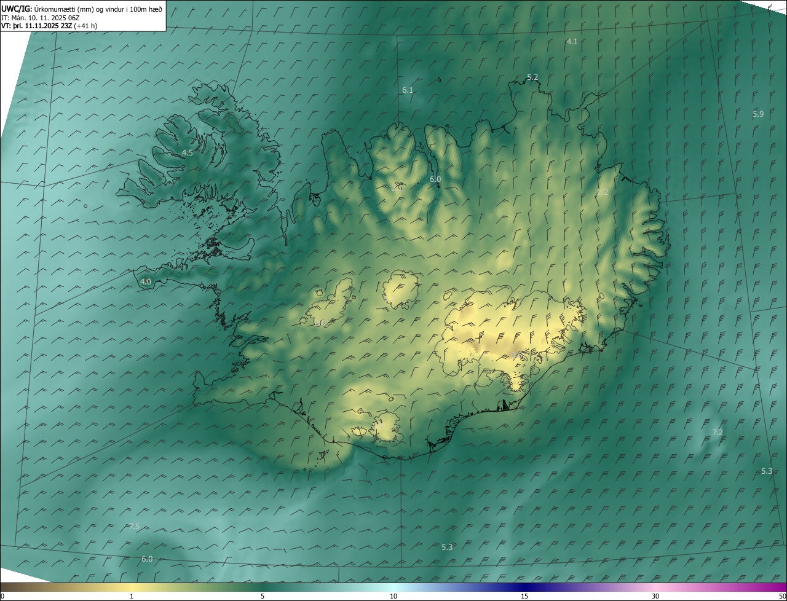Click the 15 tick on the colour scale
This screenshot has width=787, height=601.
point(524,597)
